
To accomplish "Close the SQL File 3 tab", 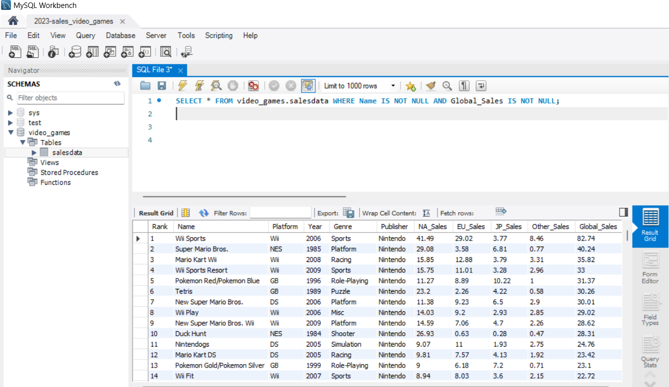I will point(181,70).
